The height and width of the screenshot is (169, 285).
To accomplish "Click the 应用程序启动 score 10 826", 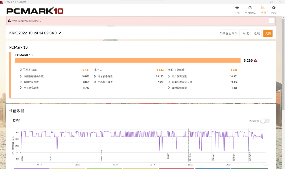I will pyautogui.click(x=85, y=76).
